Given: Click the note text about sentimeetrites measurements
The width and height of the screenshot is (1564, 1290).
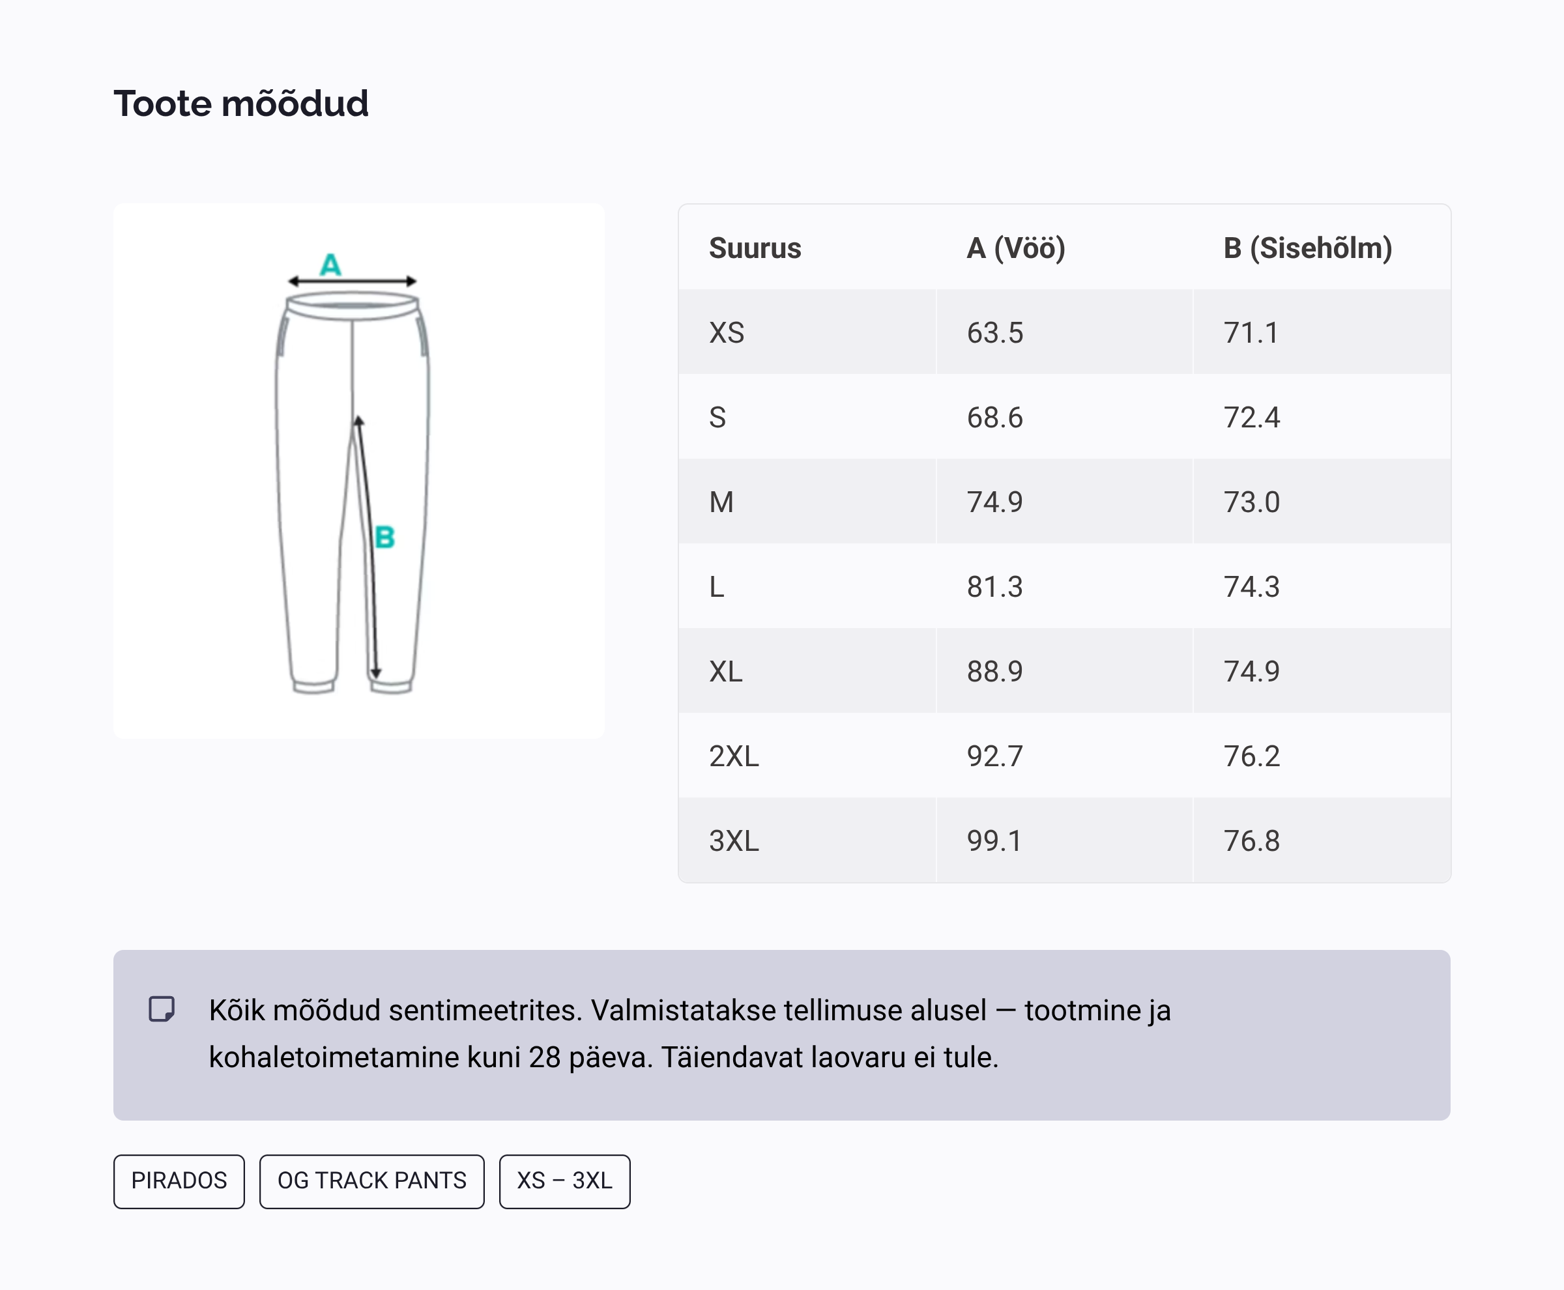Looking at the screenshot, I should (x=689, y=1034).
